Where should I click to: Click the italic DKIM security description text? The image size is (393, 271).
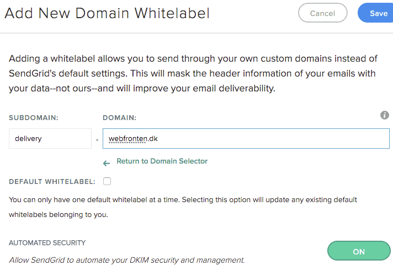click(127, 260)
